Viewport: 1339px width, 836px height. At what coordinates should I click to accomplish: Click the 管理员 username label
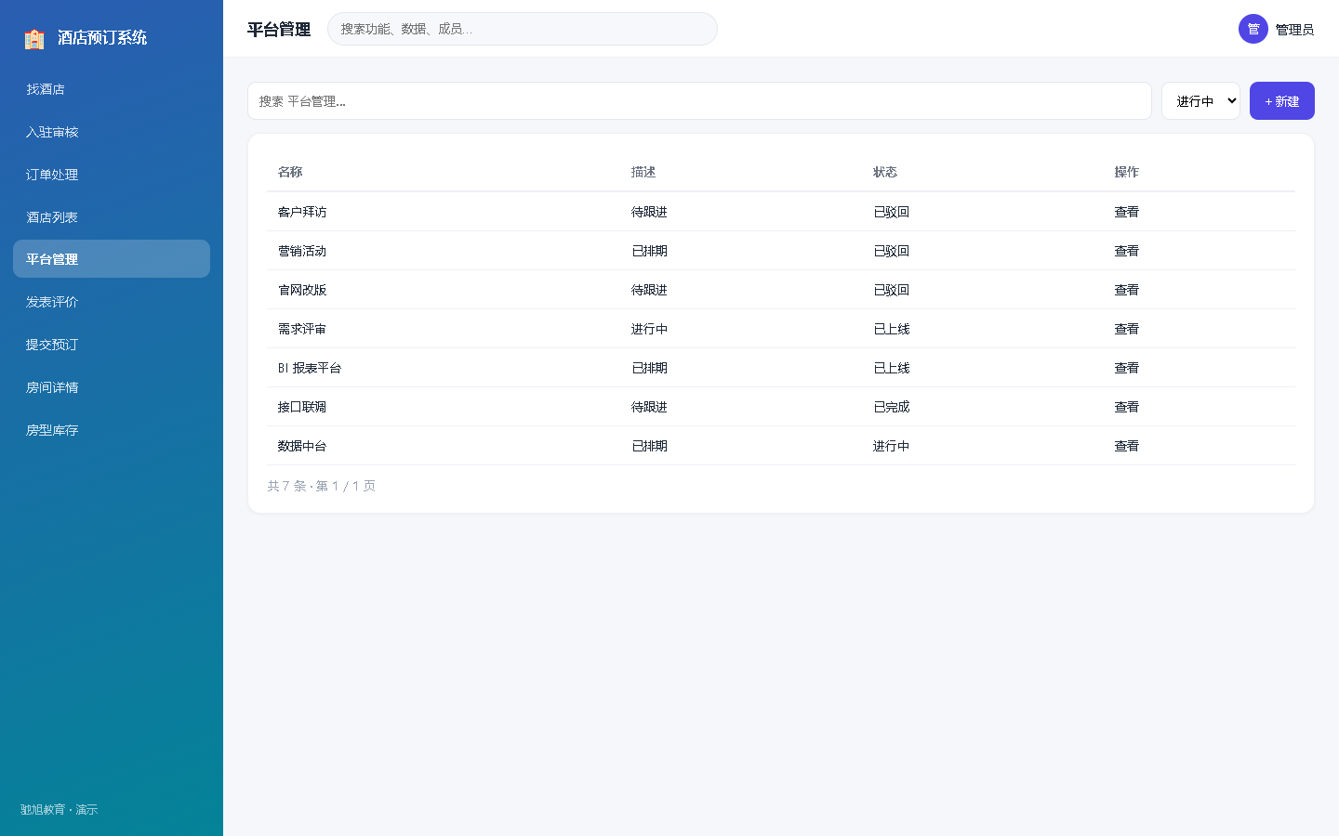coord(1294,30)
